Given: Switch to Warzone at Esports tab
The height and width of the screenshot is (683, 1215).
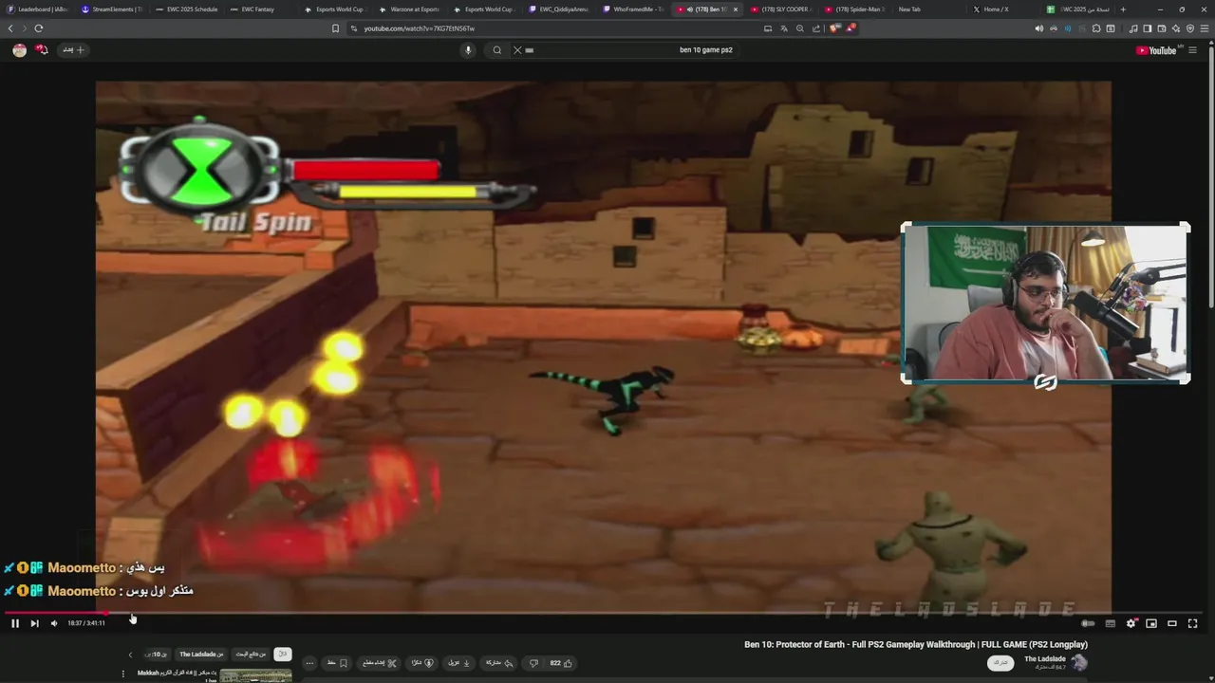Looking at the screenshot, I should pyautogui.click(x=411, y=9).
